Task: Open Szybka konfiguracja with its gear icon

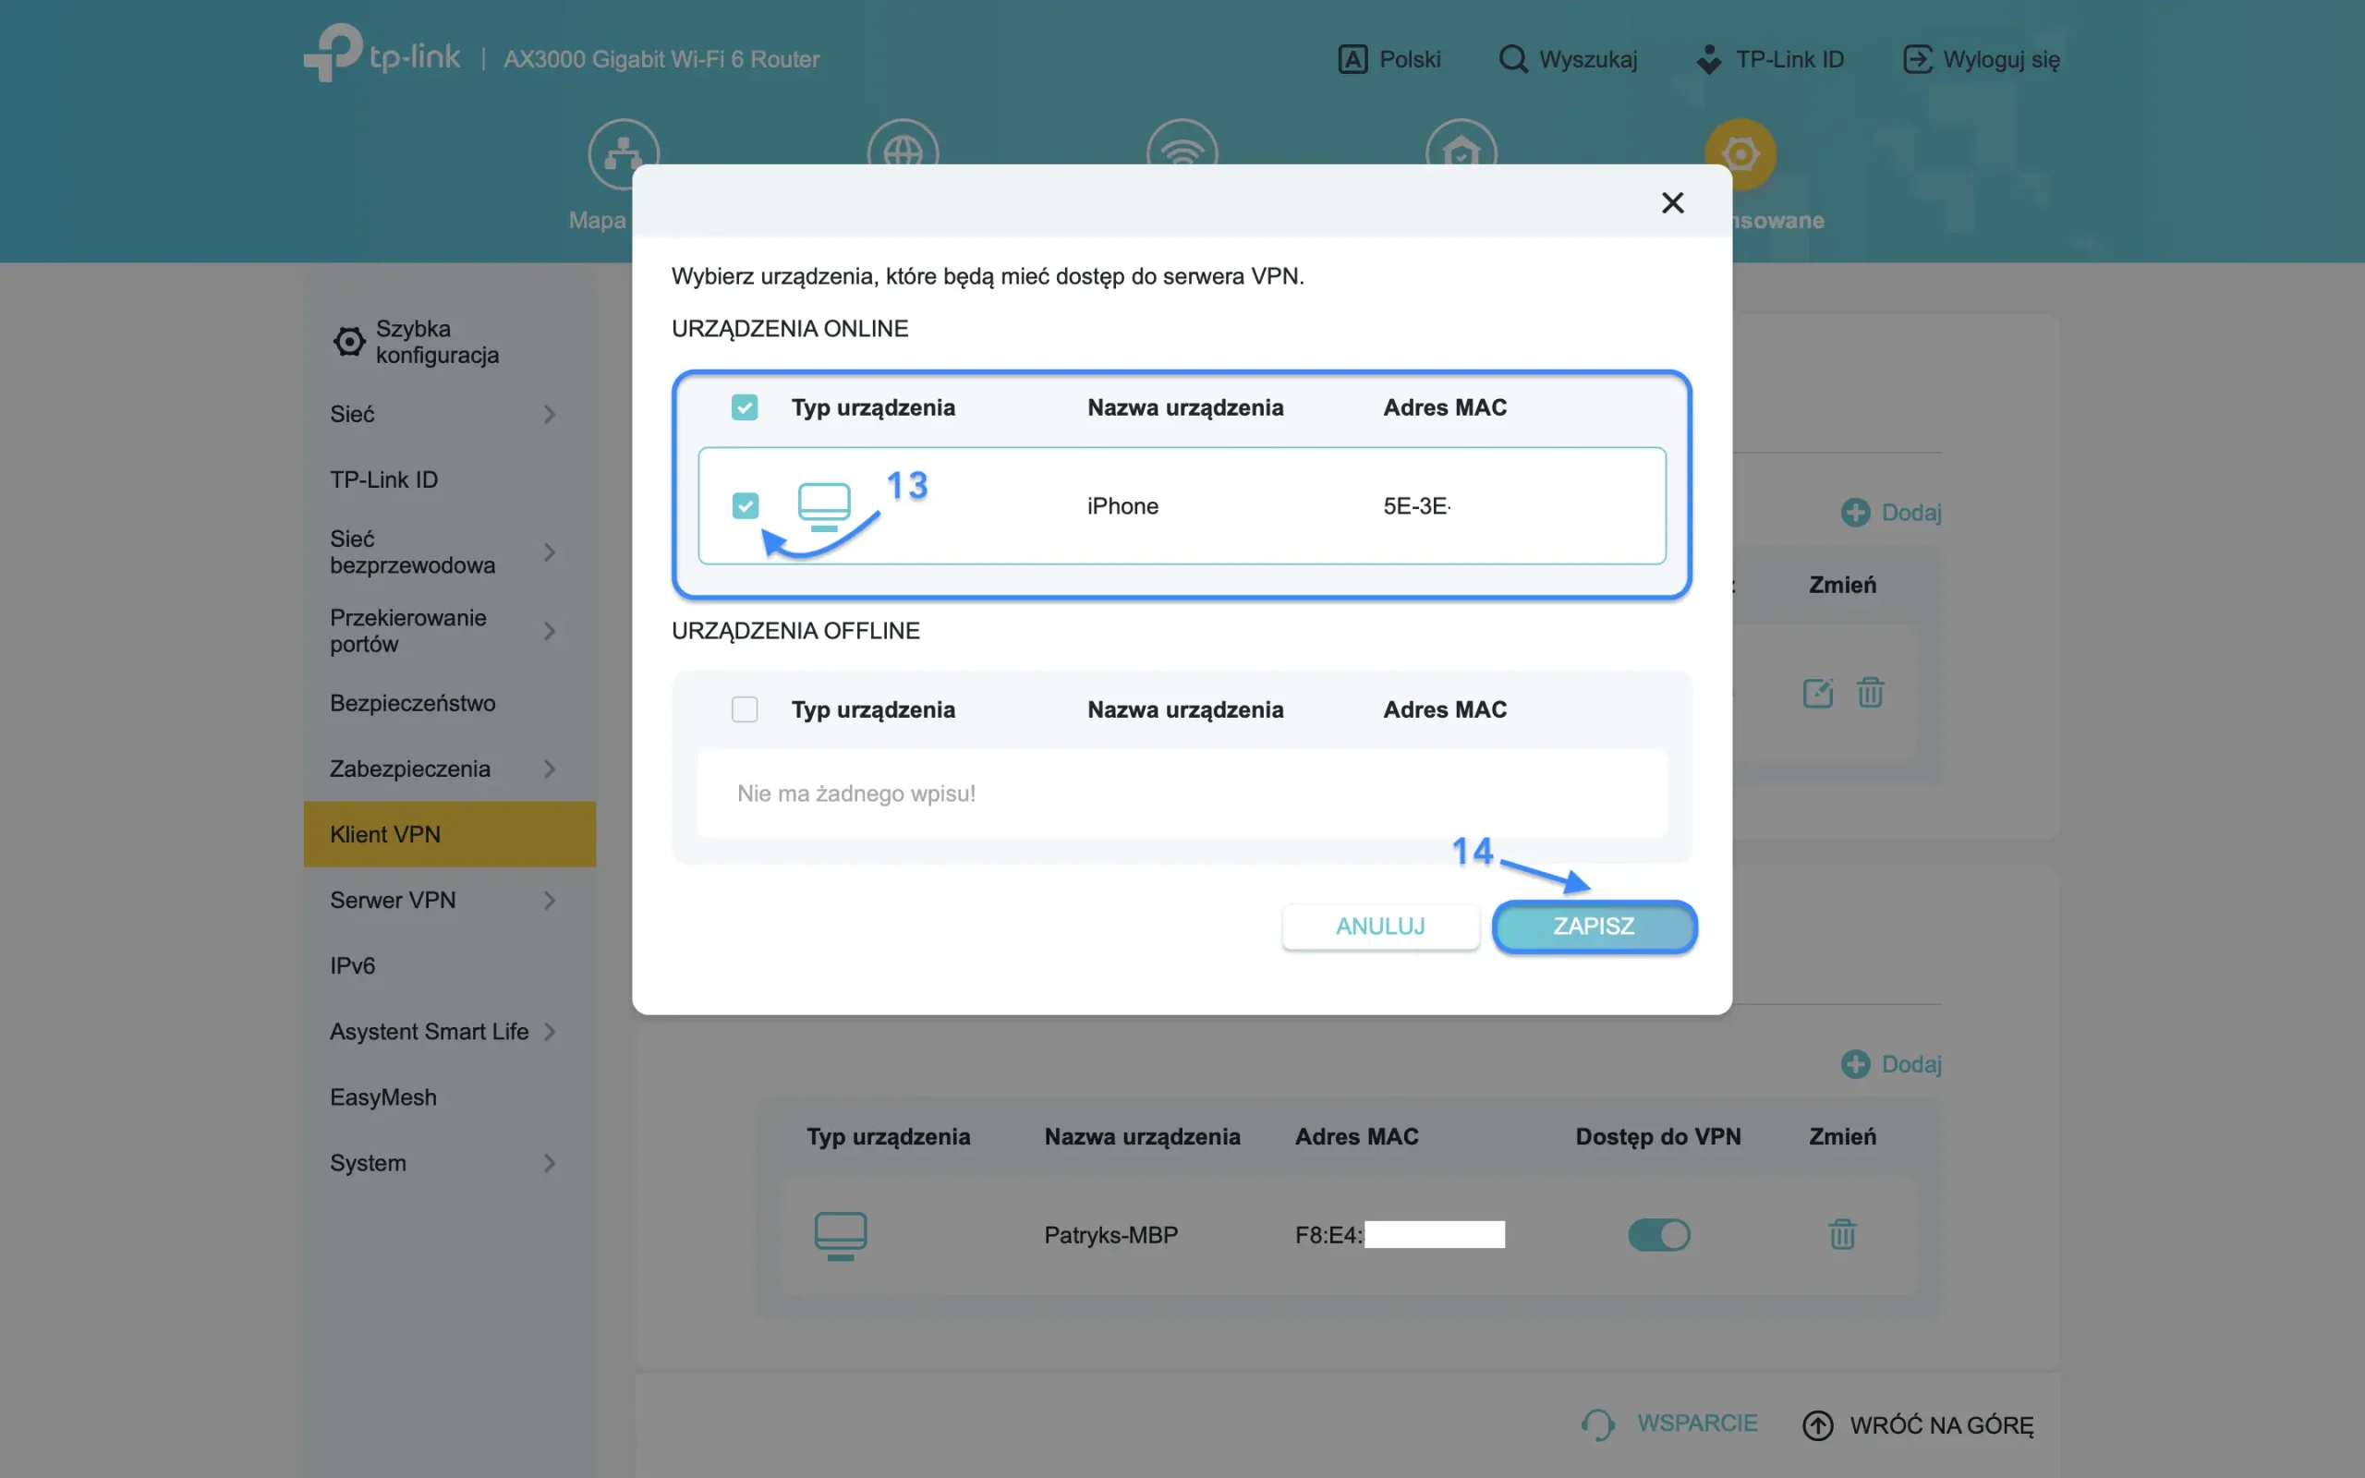Action: coord(350,341)
